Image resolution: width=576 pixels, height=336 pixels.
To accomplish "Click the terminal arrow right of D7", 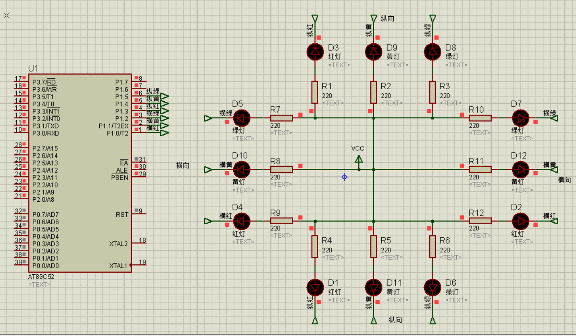I will click(x=554, y=118).
